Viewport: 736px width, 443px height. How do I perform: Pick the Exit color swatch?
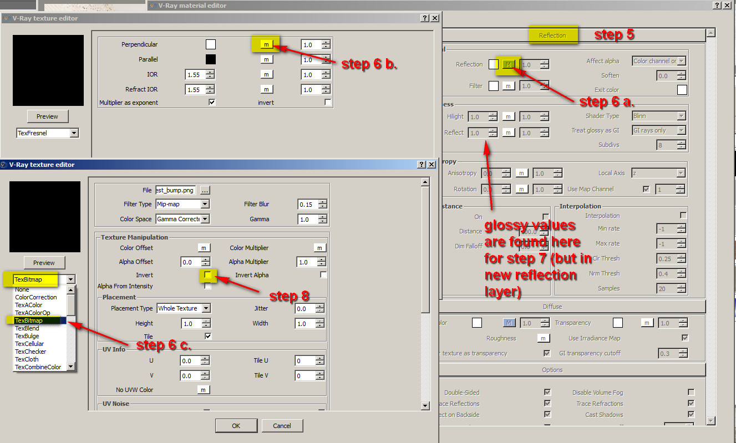pyautogui.click(x=682, y=90)
